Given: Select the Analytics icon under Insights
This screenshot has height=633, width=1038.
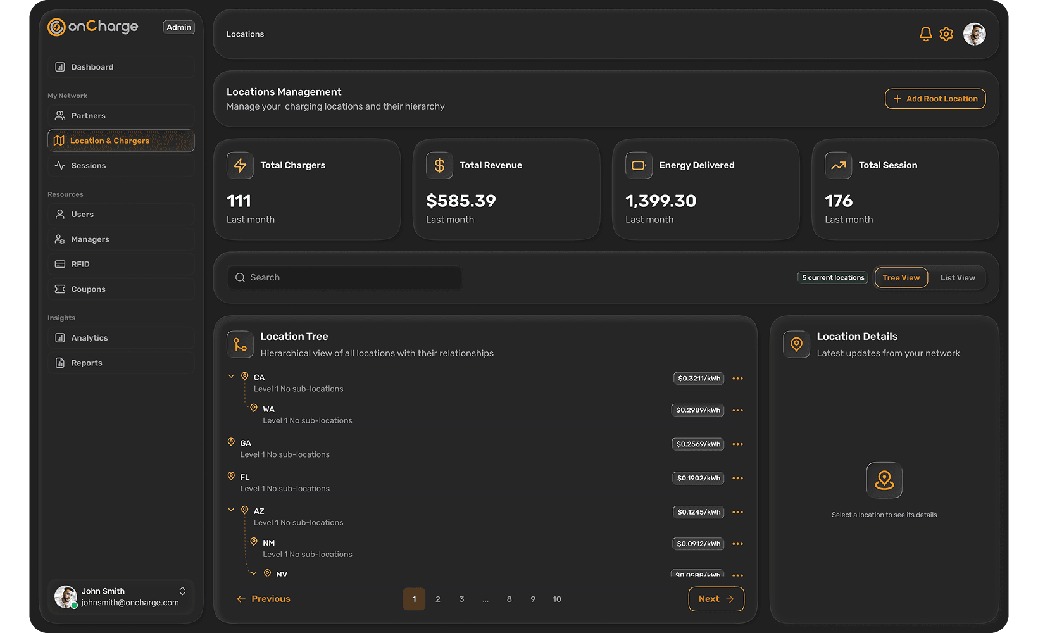Looking at the screenshot, I should [x=60, y=337].
